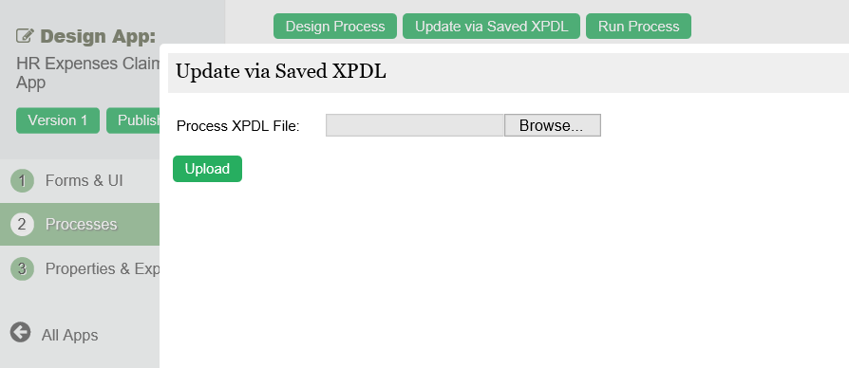Click the Version 1 button
The width and height of the screenshot is (849, 368).
coord(58,120)
